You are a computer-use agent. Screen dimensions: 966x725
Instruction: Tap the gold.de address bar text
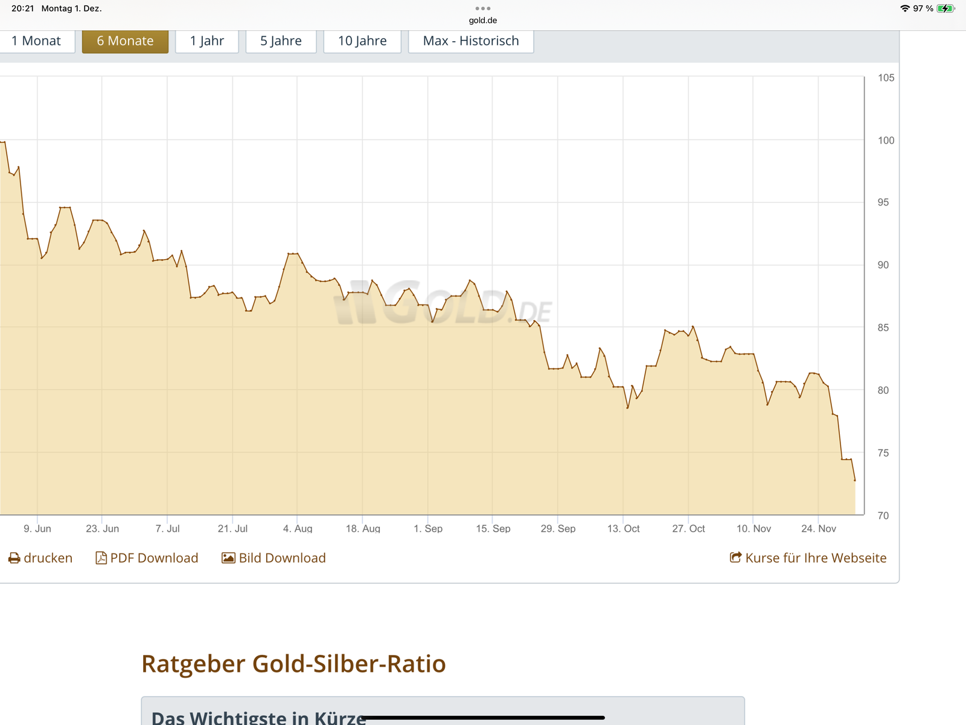(x=483, y=21)
